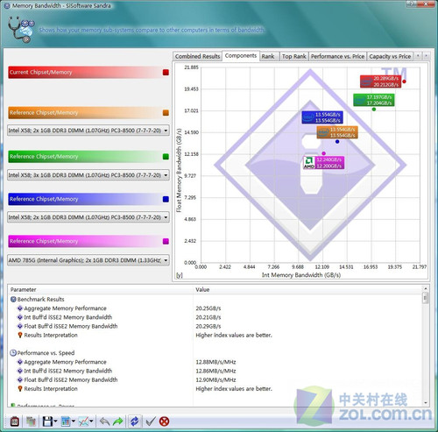Open the bar chart icon dropdown arrow

point(74,421)
